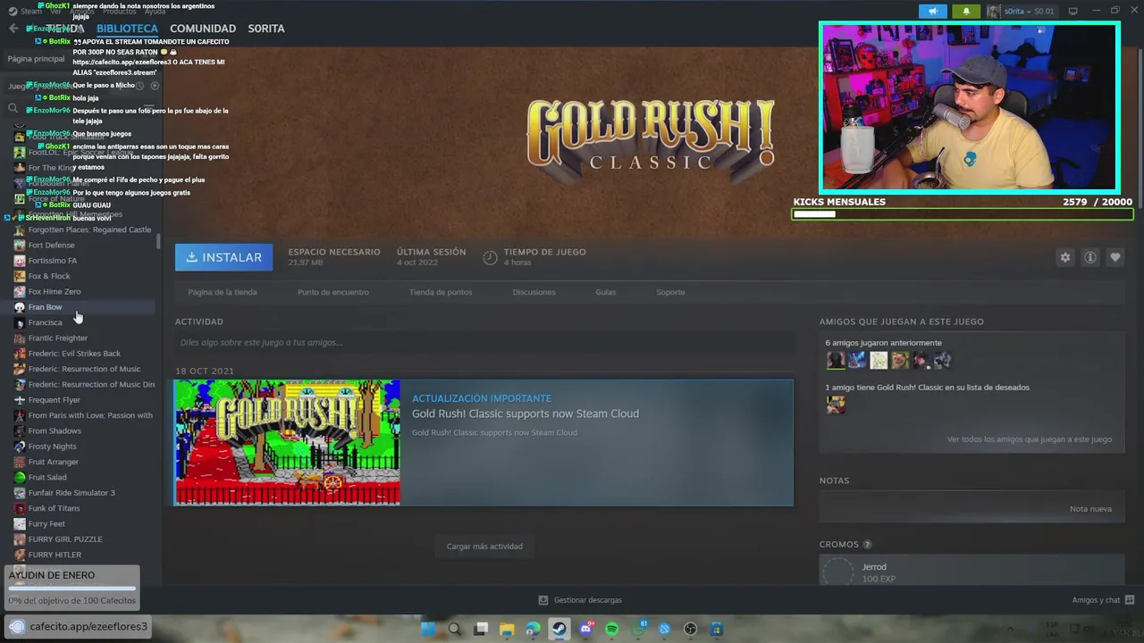This screenshot has height=643, width=1144.
Task: Open Spotify from the taskbar
Action: [x=612, y=629]
